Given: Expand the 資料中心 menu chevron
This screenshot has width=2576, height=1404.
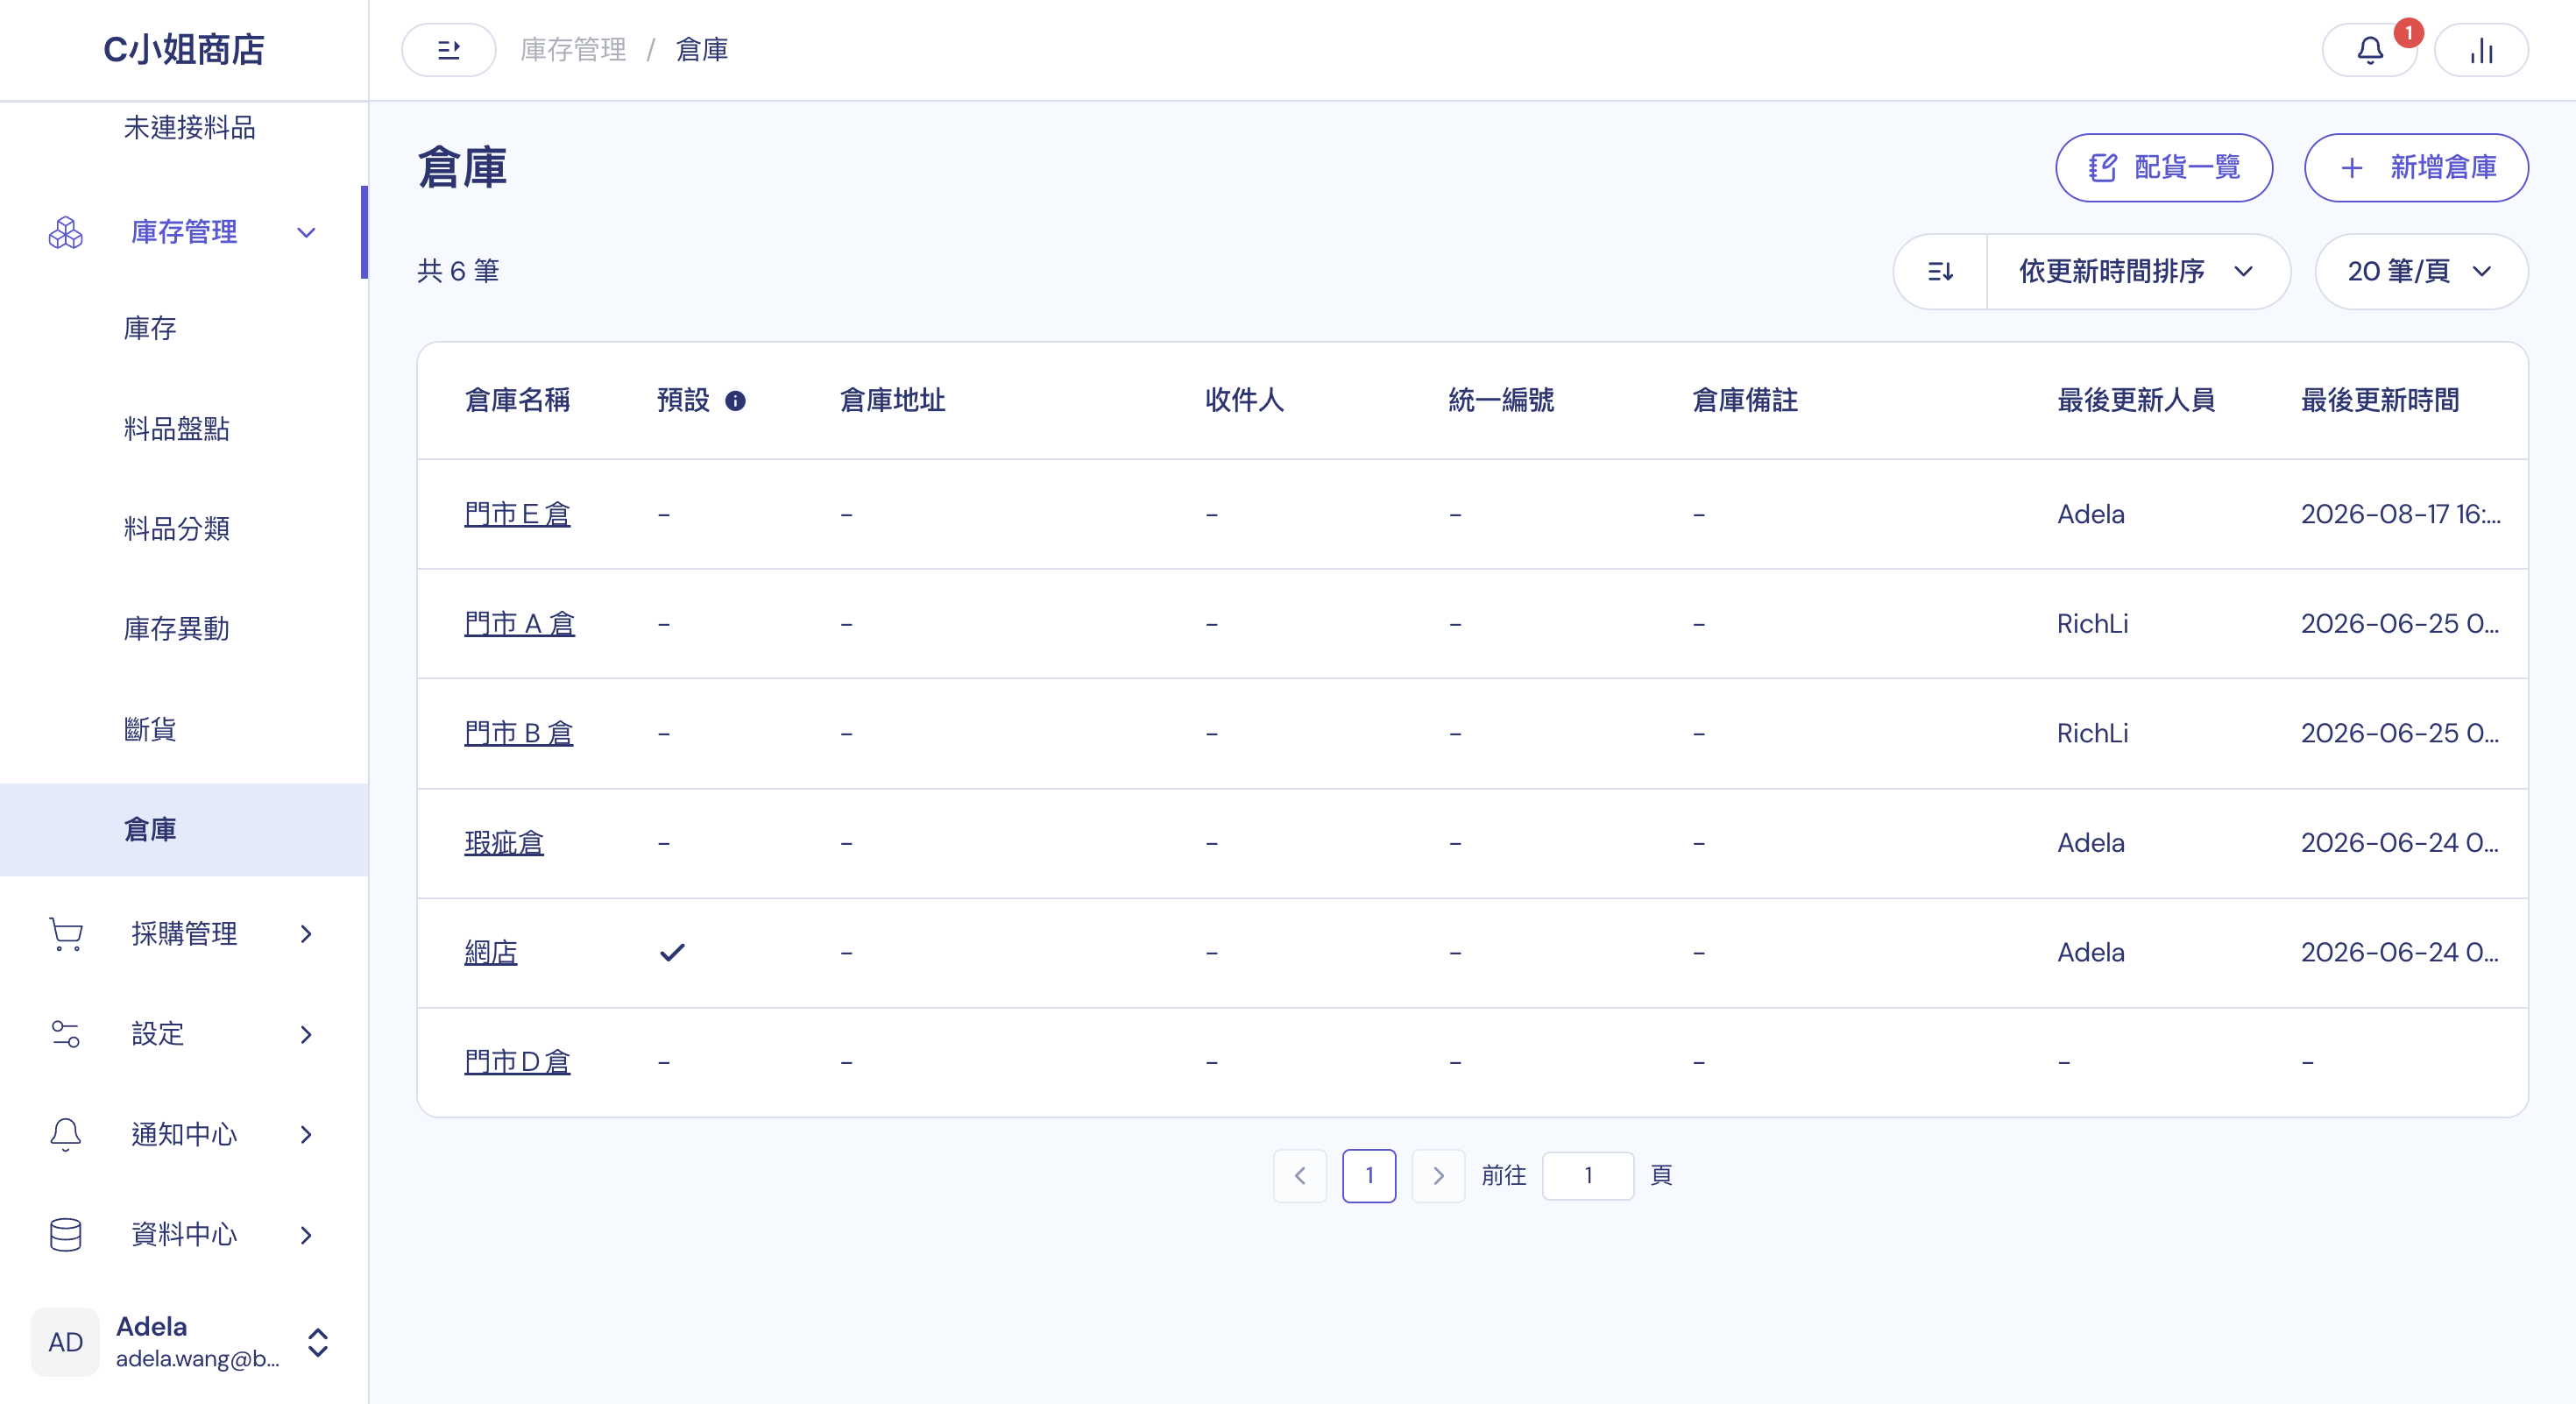Looking at the screenshot, I should [306, 1234].
